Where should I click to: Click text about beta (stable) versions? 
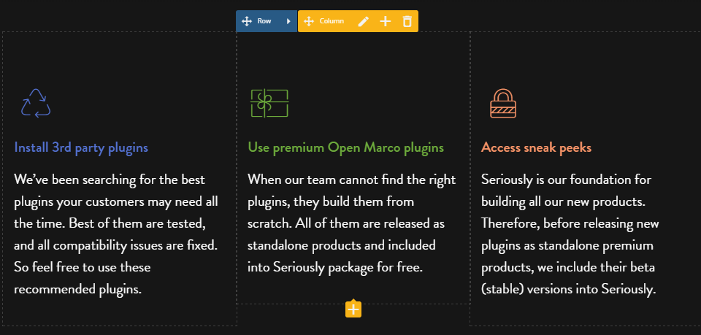click(x=568, y=278)
